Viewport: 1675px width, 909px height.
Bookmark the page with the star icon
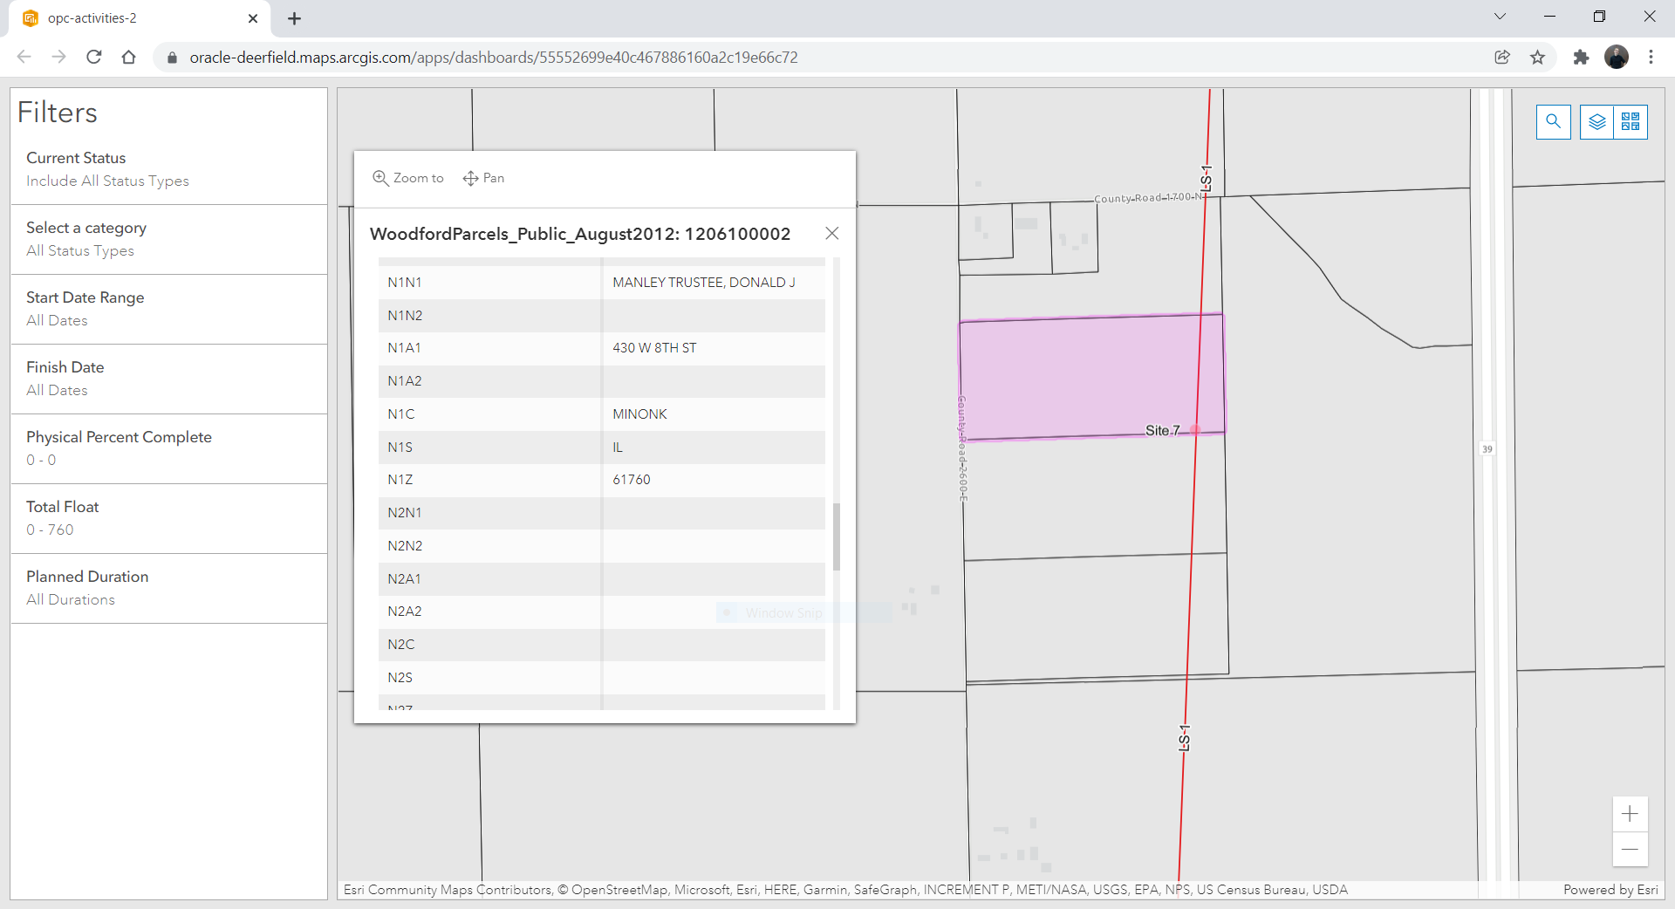click(1537, 57)
